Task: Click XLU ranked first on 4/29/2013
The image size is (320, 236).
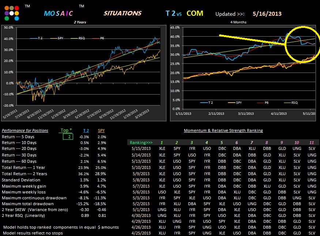Action: pos(162,221)
